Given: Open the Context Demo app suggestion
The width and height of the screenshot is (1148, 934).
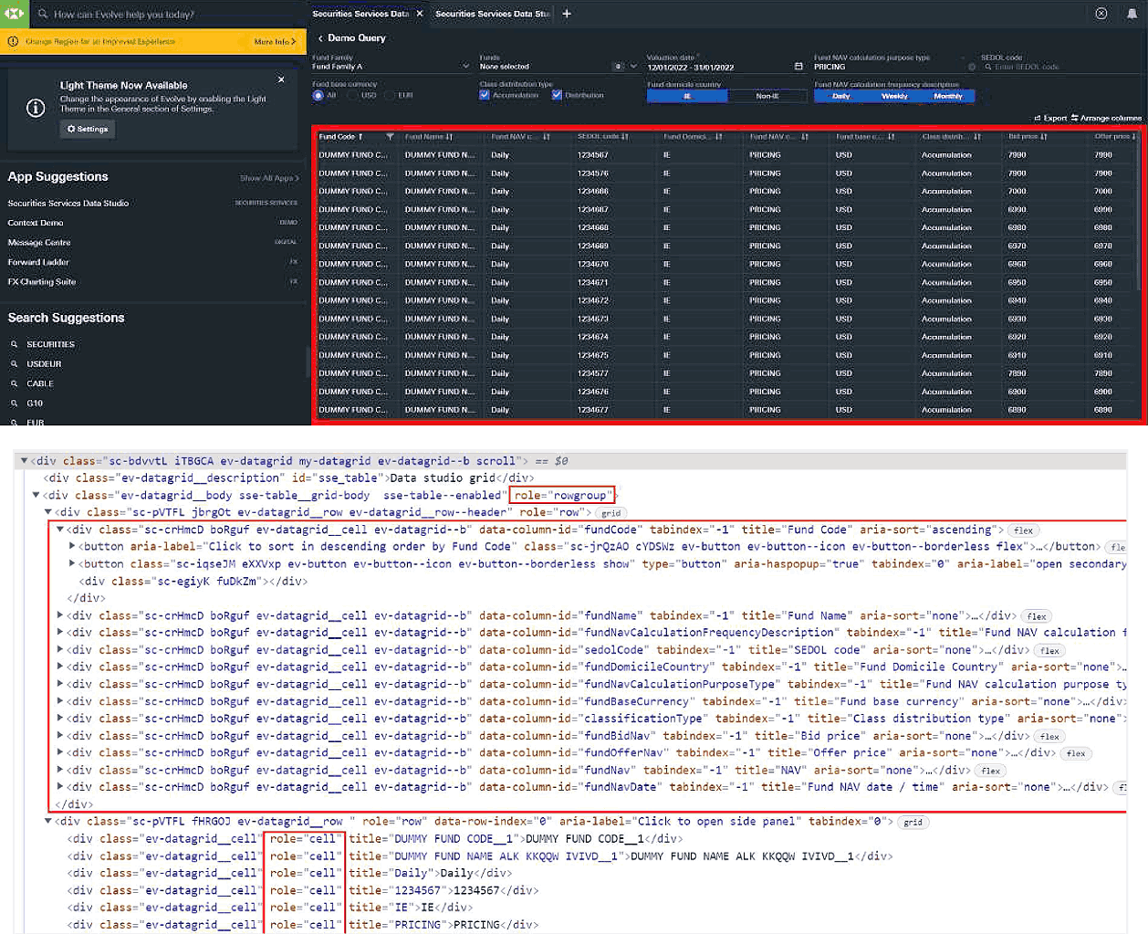Looking at the screenshot, I should [36, 223].
